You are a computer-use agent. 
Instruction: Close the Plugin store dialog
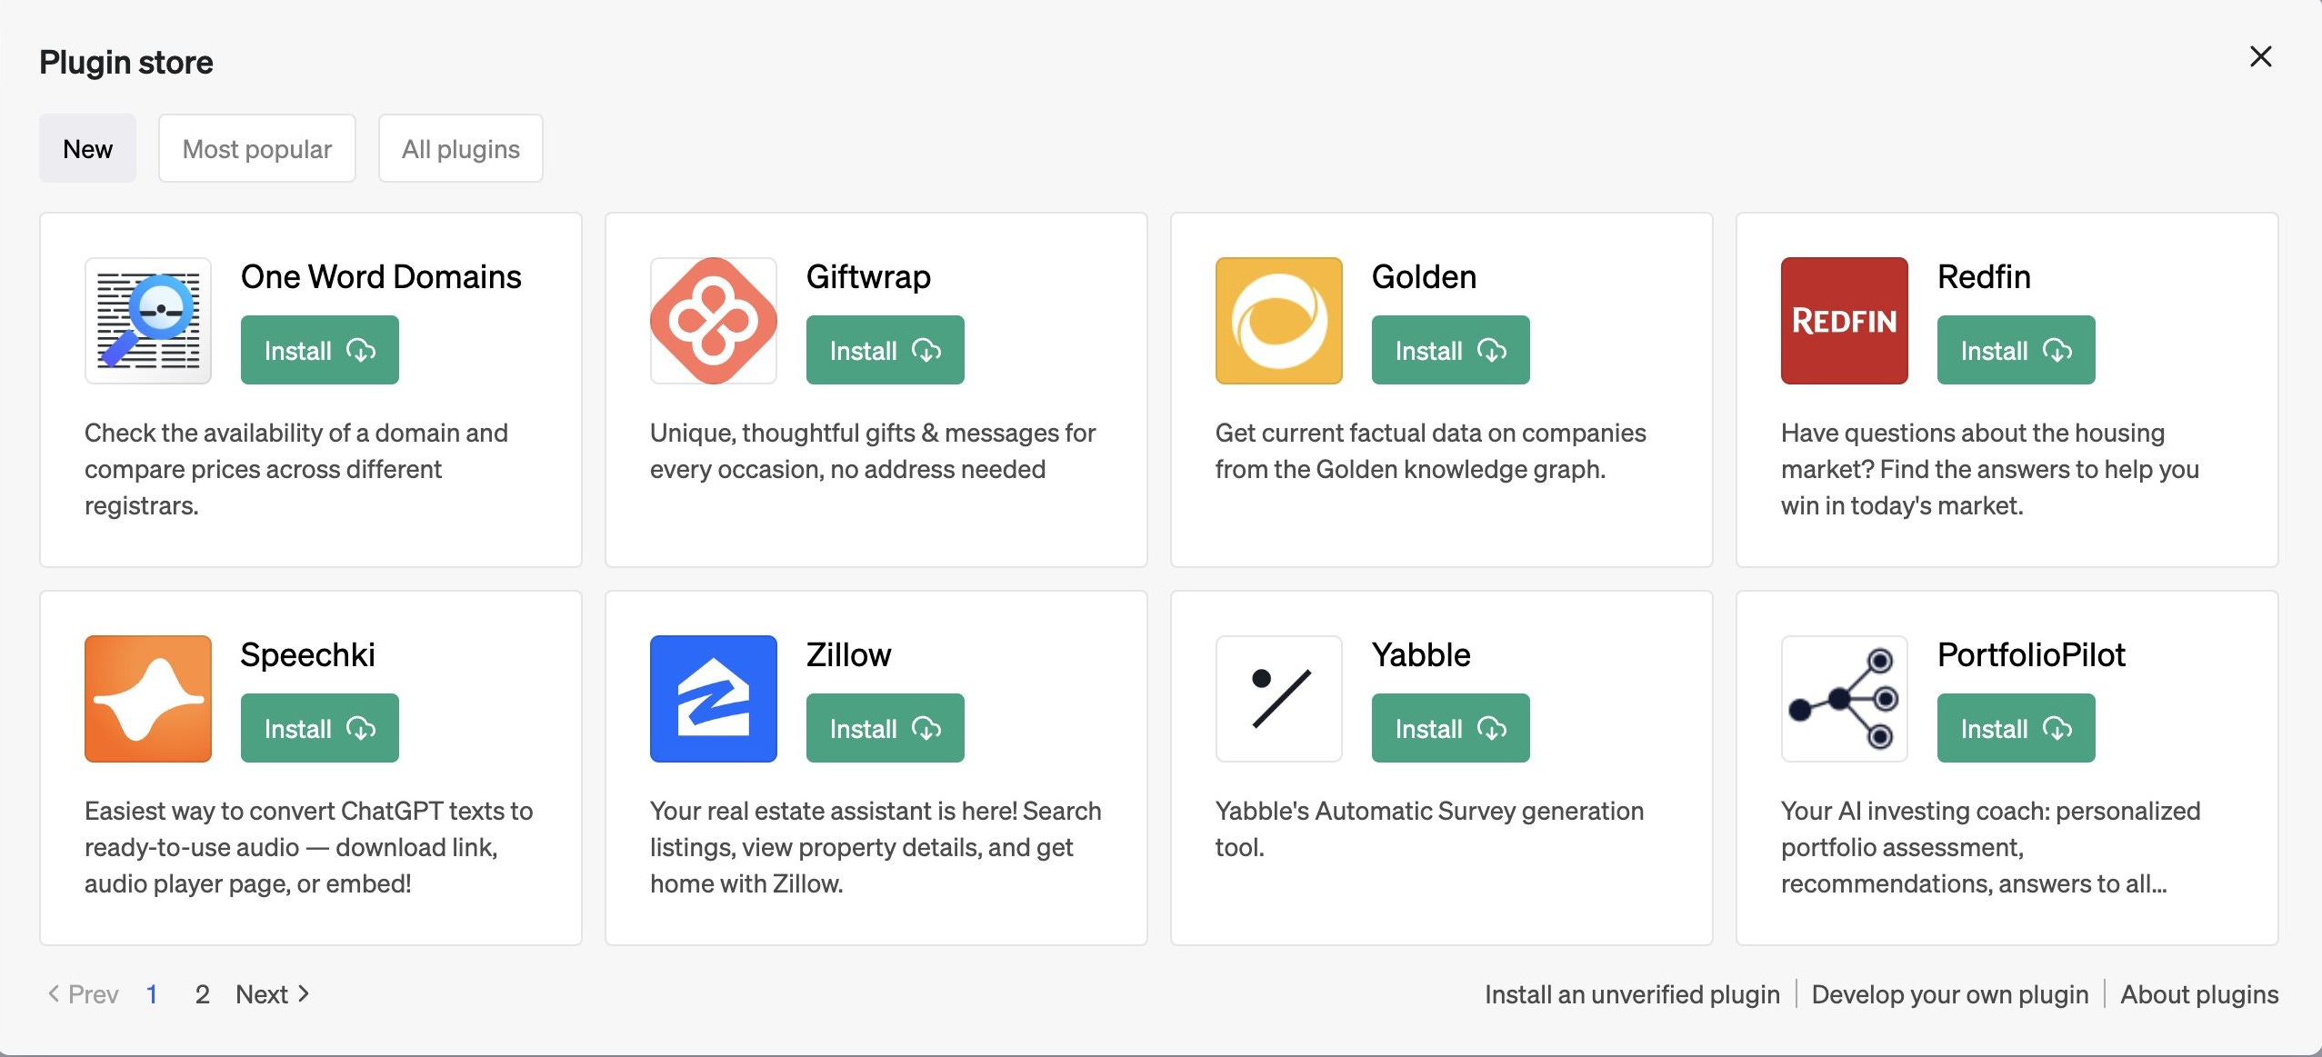(x=2261, y=56)
